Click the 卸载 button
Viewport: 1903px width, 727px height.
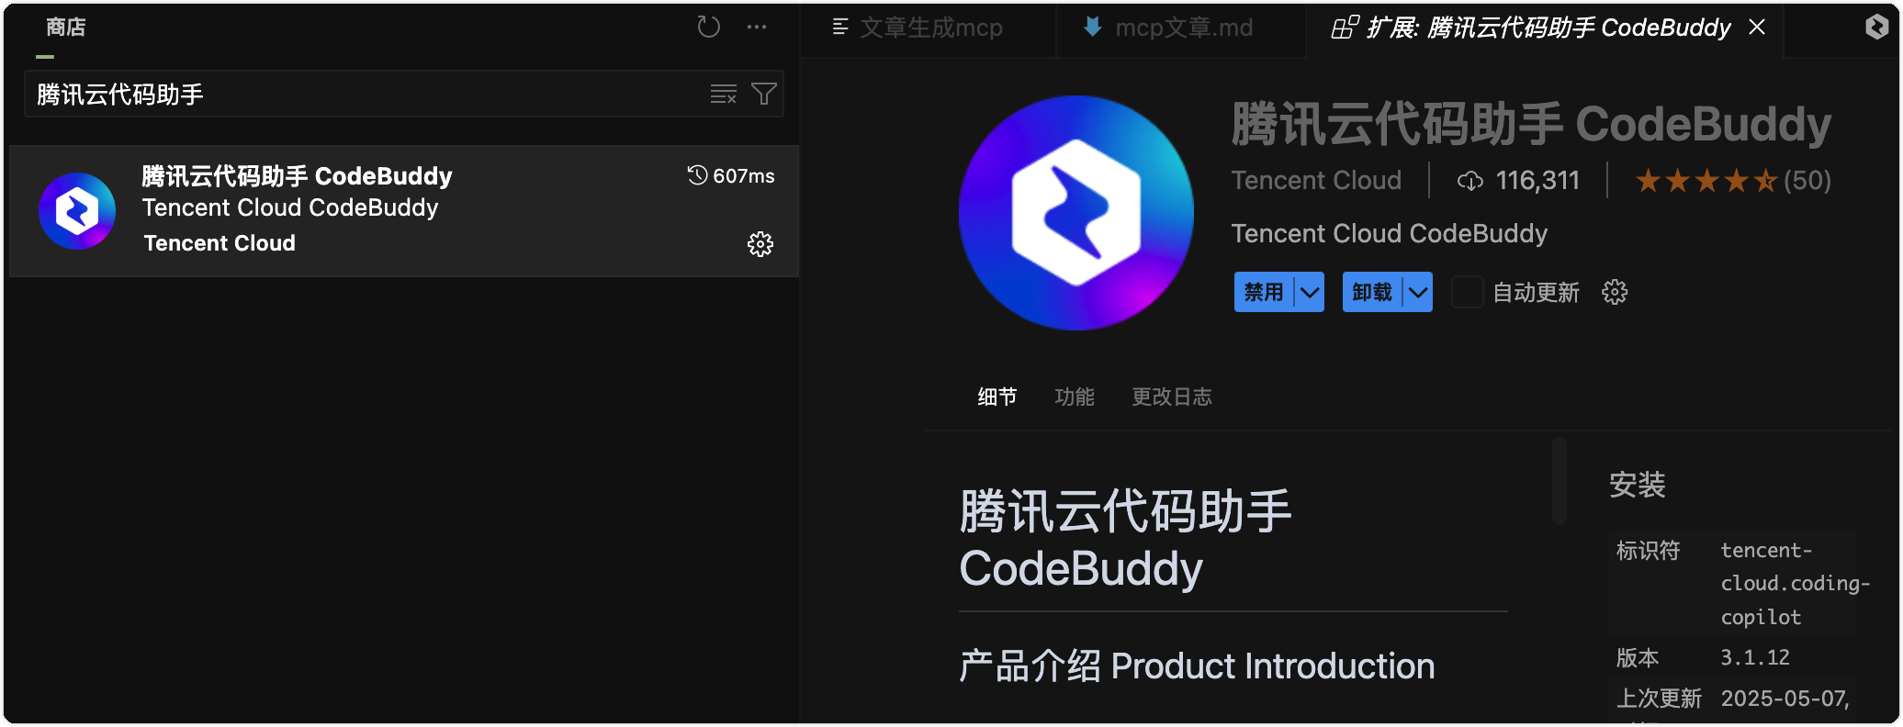point(1372,293)
